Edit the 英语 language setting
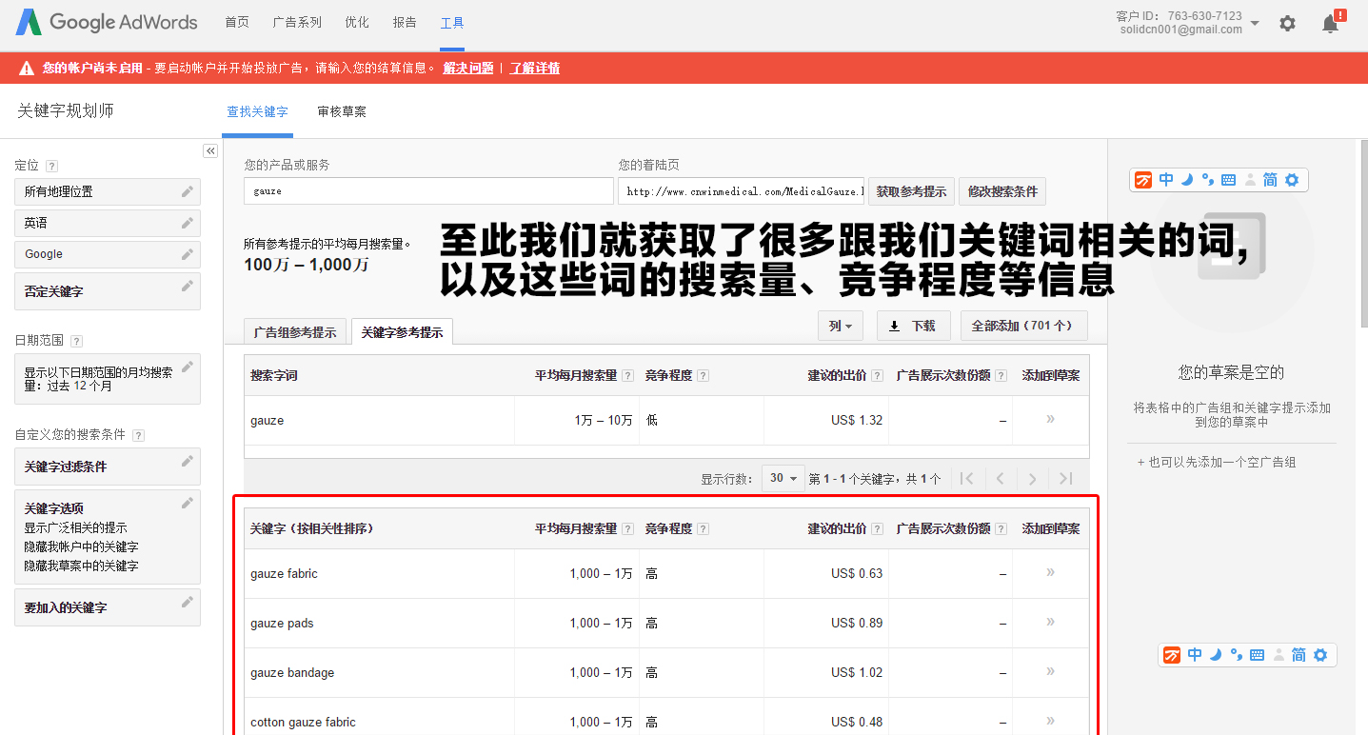This screenshot has height=735, width=1368. (188, 223)
